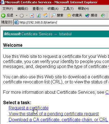Click the page icon in address bar
This screenshot has width=109, height=124.
click(16, 22)
